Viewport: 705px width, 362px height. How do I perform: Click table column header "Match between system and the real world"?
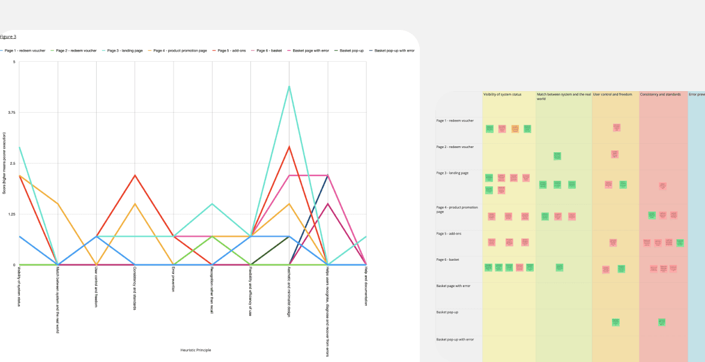[x=563, y=97]
